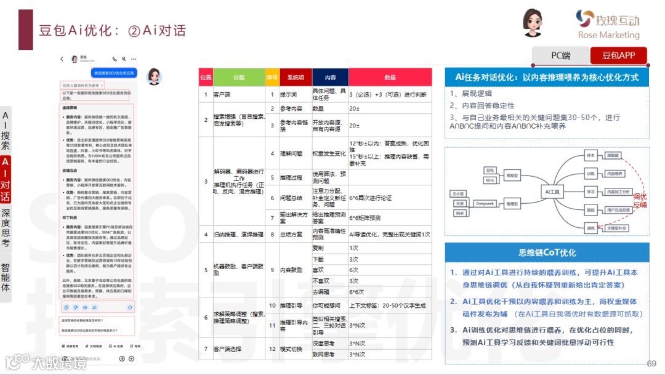
Task: Click the lightbulb icon under the reply
Action: coord(76,307)
